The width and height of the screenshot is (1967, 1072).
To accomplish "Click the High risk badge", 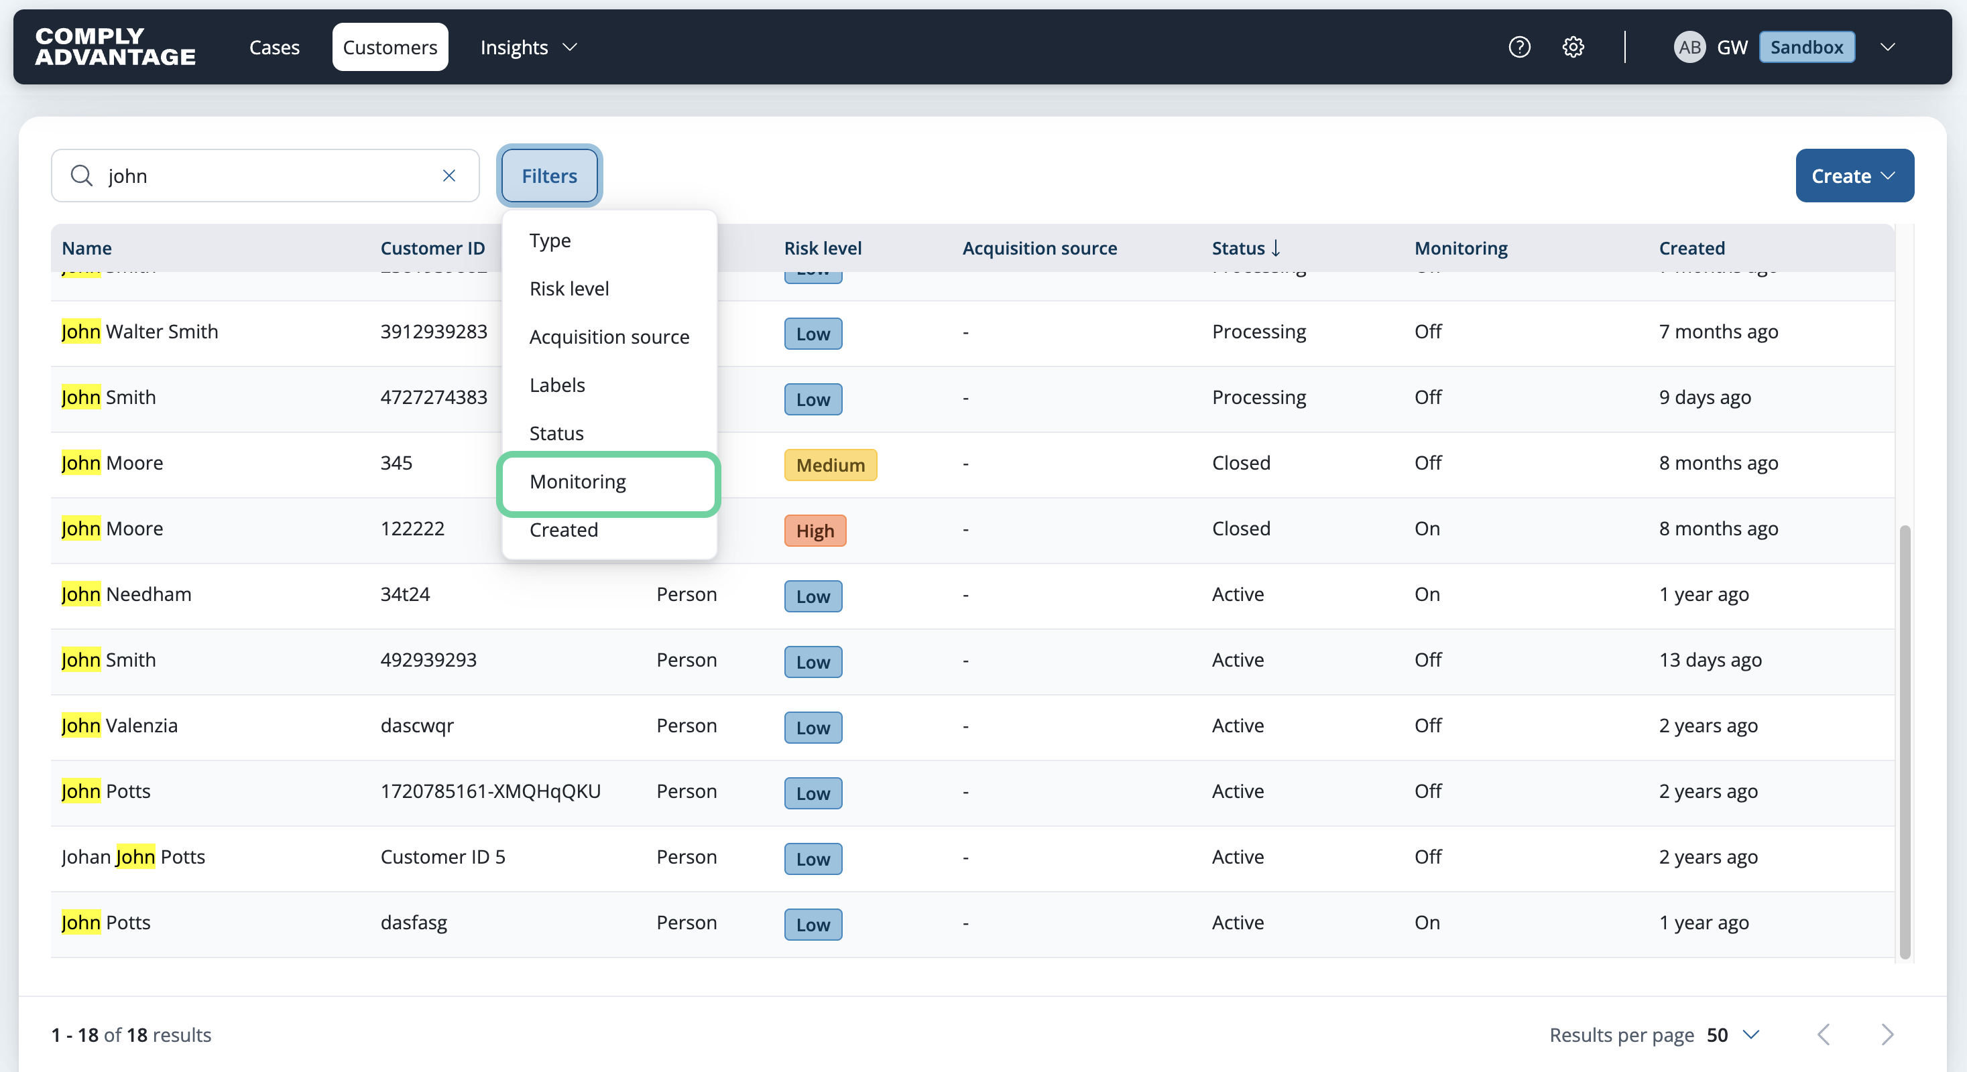I will [x=815, y=530].
